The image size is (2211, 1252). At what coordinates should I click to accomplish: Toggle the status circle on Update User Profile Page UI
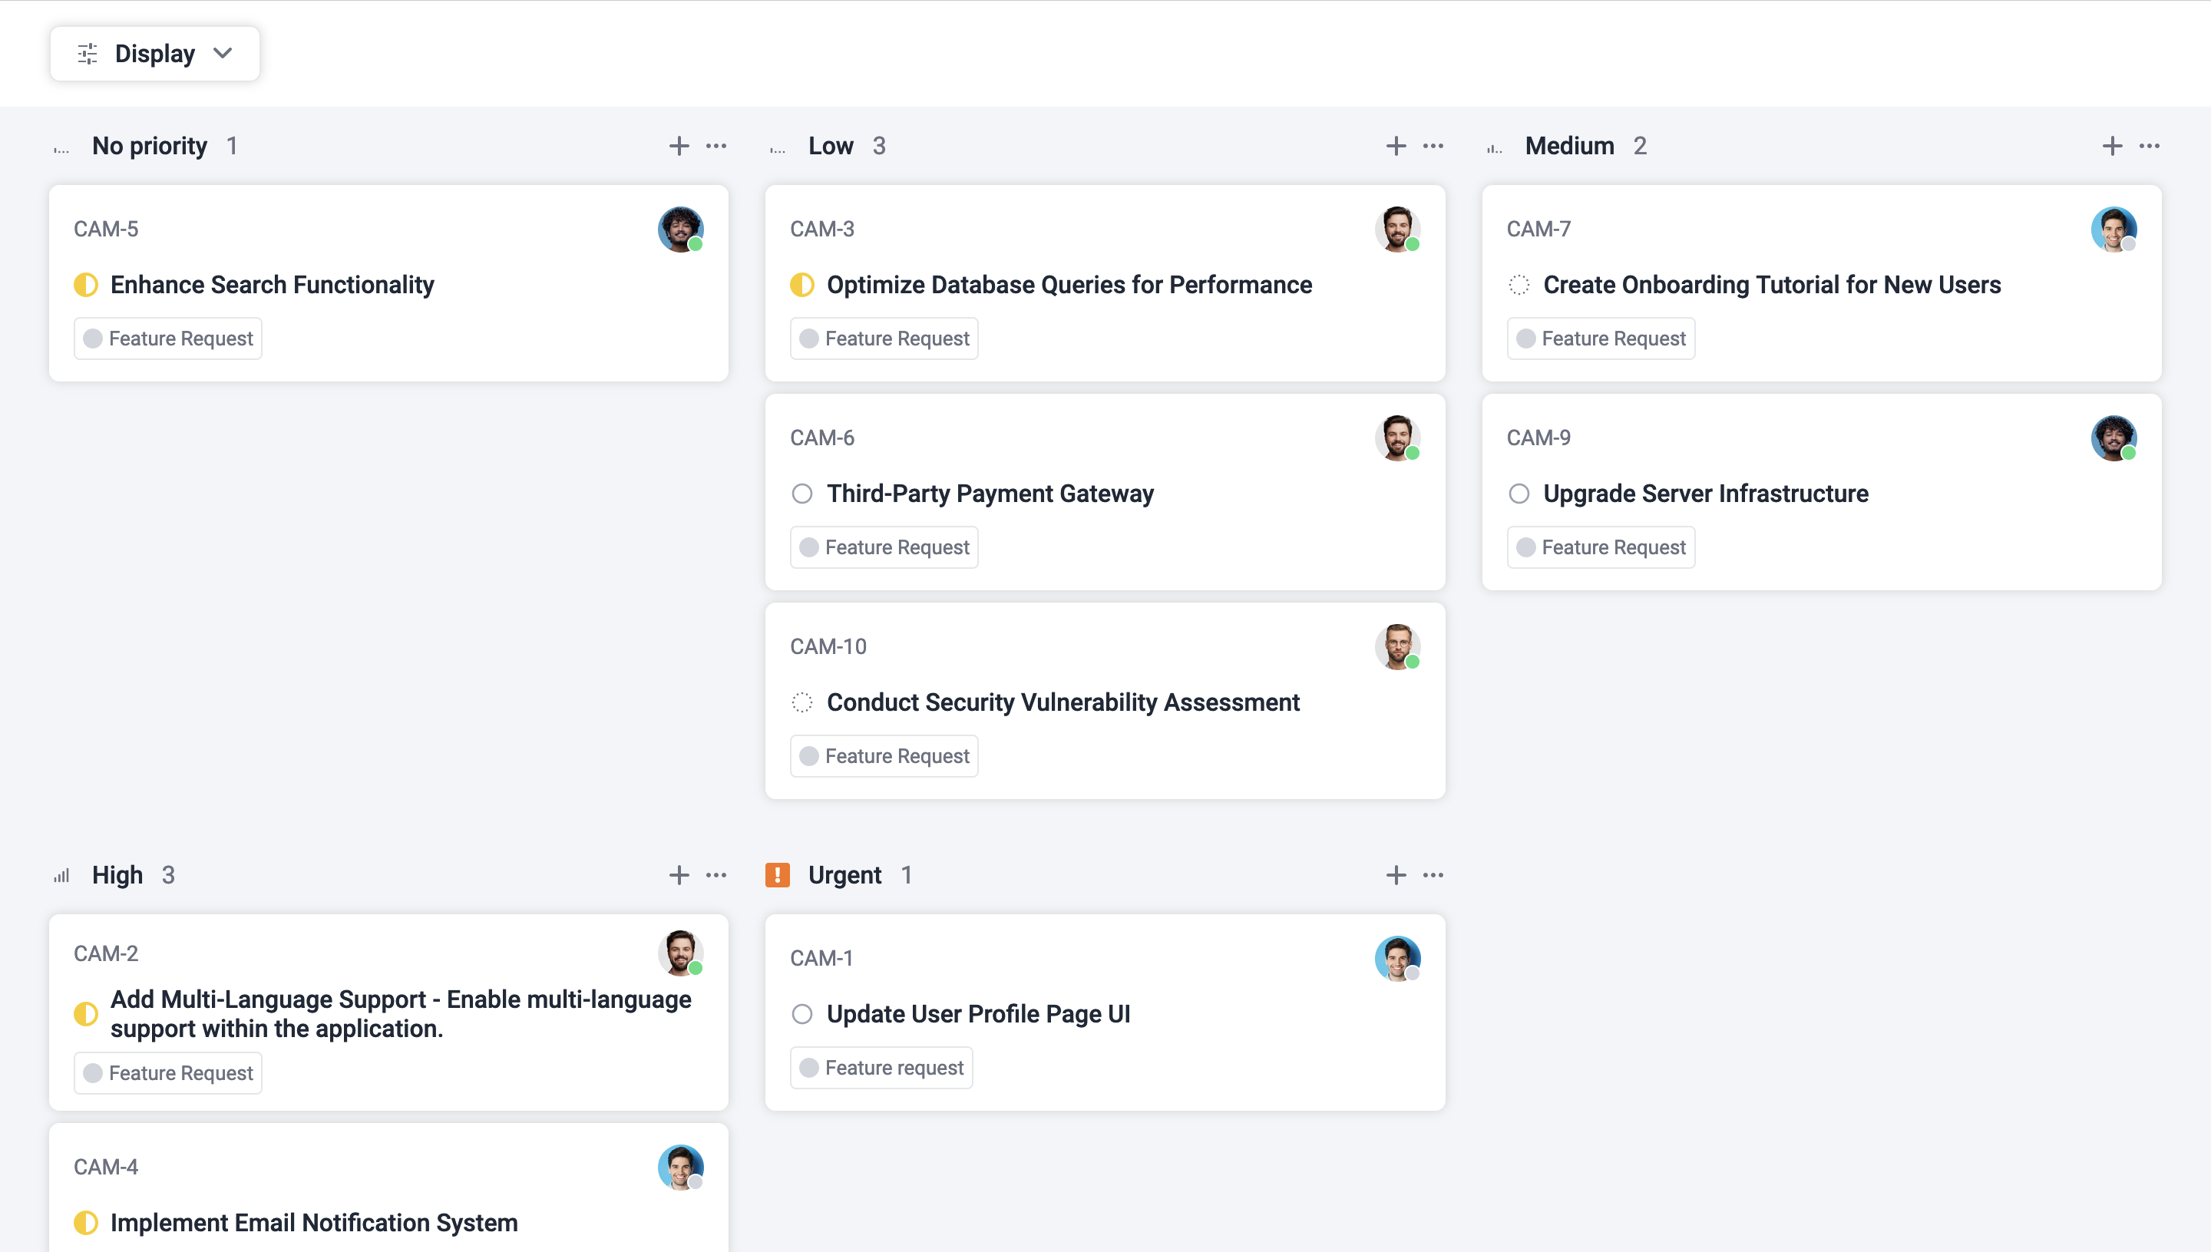(x=802, y=1014)
